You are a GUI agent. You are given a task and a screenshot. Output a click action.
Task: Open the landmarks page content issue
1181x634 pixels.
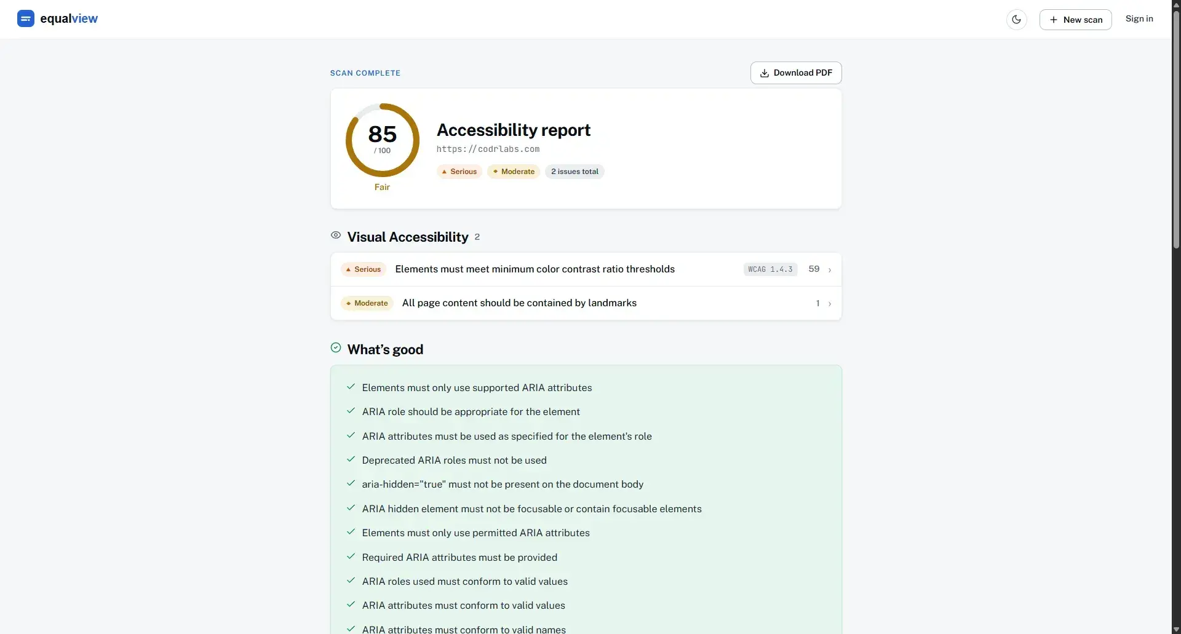[x=586, y=303]
